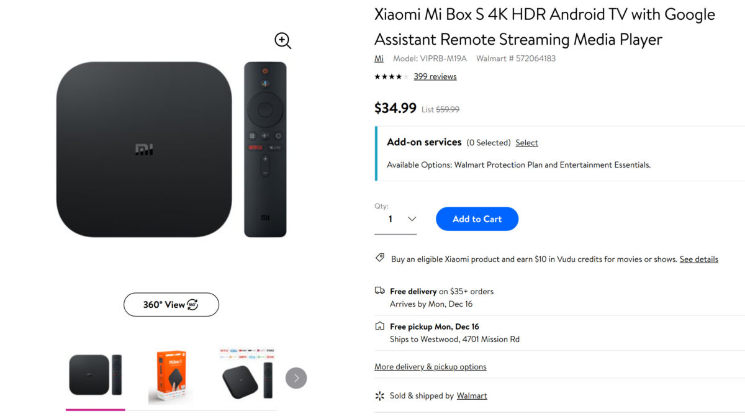The height and width of the screenshot is (419, 745).
Task: Open the Walmart seller link
Action: point(472,396)
